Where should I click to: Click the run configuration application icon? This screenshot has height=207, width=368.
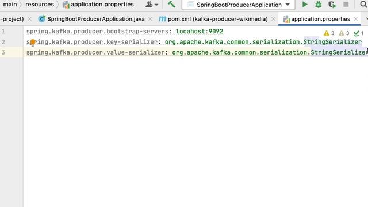click(x=190, y=5)
